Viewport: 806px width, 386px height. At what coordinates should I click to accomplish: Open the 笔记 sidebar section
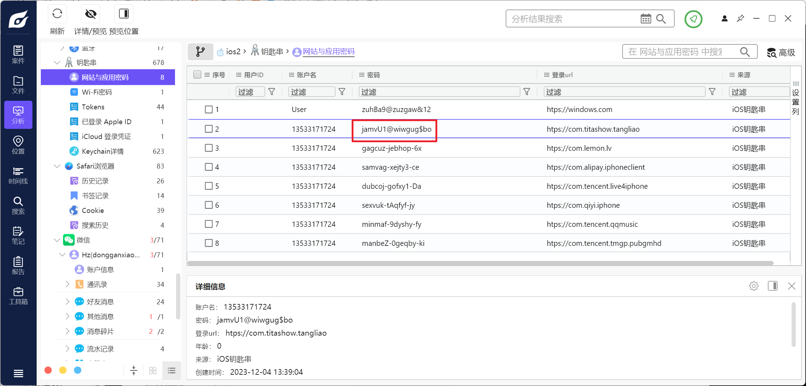[x=18, y=236]
